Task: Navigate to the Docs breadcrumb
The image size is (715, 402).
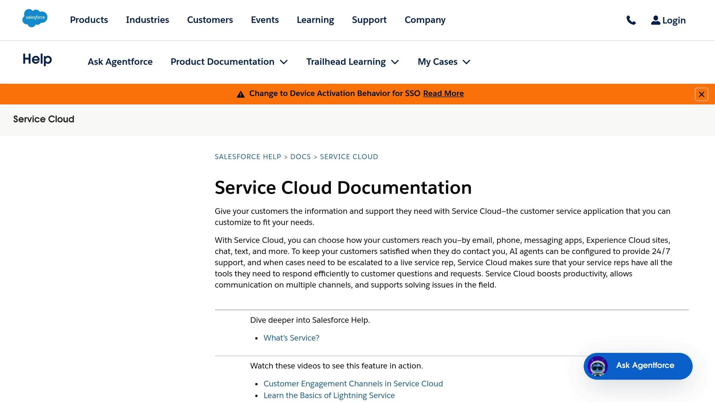Action: click(x=300, y=157)
